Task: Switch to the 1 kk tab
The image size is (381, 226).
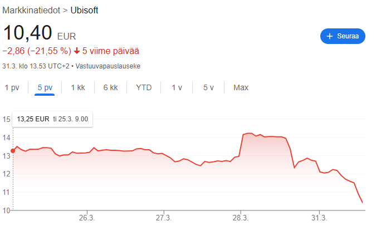Action: click(x=78, y=87)
